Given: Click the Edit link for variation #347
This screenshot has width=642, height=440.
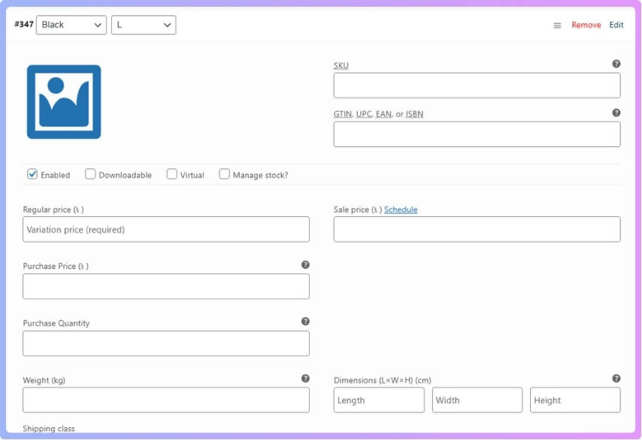Looking at the screenshot, I should [x=616, y=24].
